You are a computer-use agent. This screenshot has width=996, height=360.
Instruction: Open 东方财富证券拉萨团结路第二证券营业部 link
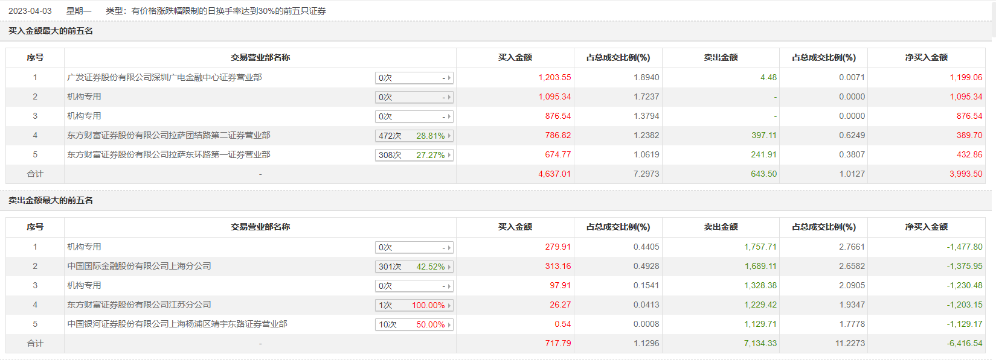pyautogui.click(x=169, y=135)
